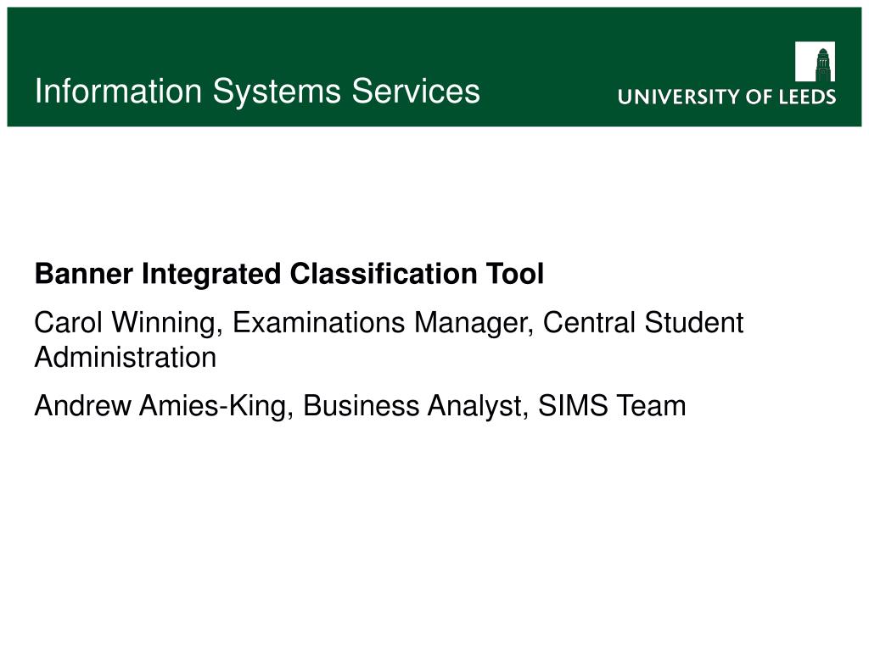Viewport: 869px width, 651px height.
Task: Click the word Banner in the bold title
Action: 84,274
